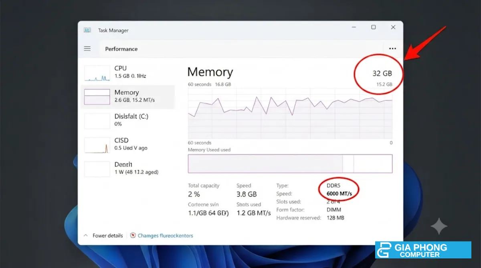Screen dimensions: 481x268
Task: Select the CISD sidebar item
Action: click(x=128, y=144)
